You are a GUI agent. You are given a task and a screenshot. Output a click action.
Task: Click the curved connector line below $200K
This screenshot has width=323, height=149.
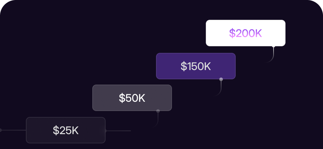pos(272,57)
